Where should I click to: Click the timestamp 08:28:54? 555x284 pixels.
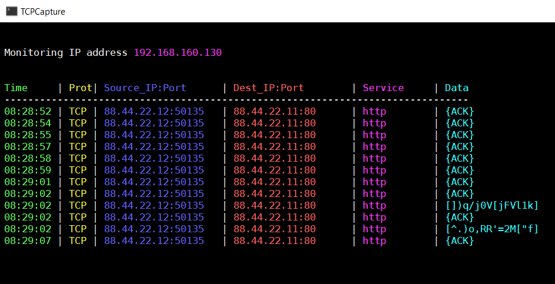28,123
